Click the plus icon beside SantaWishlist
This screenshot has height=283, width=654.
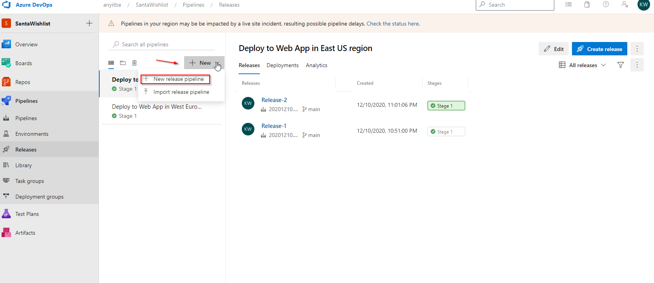90,24
